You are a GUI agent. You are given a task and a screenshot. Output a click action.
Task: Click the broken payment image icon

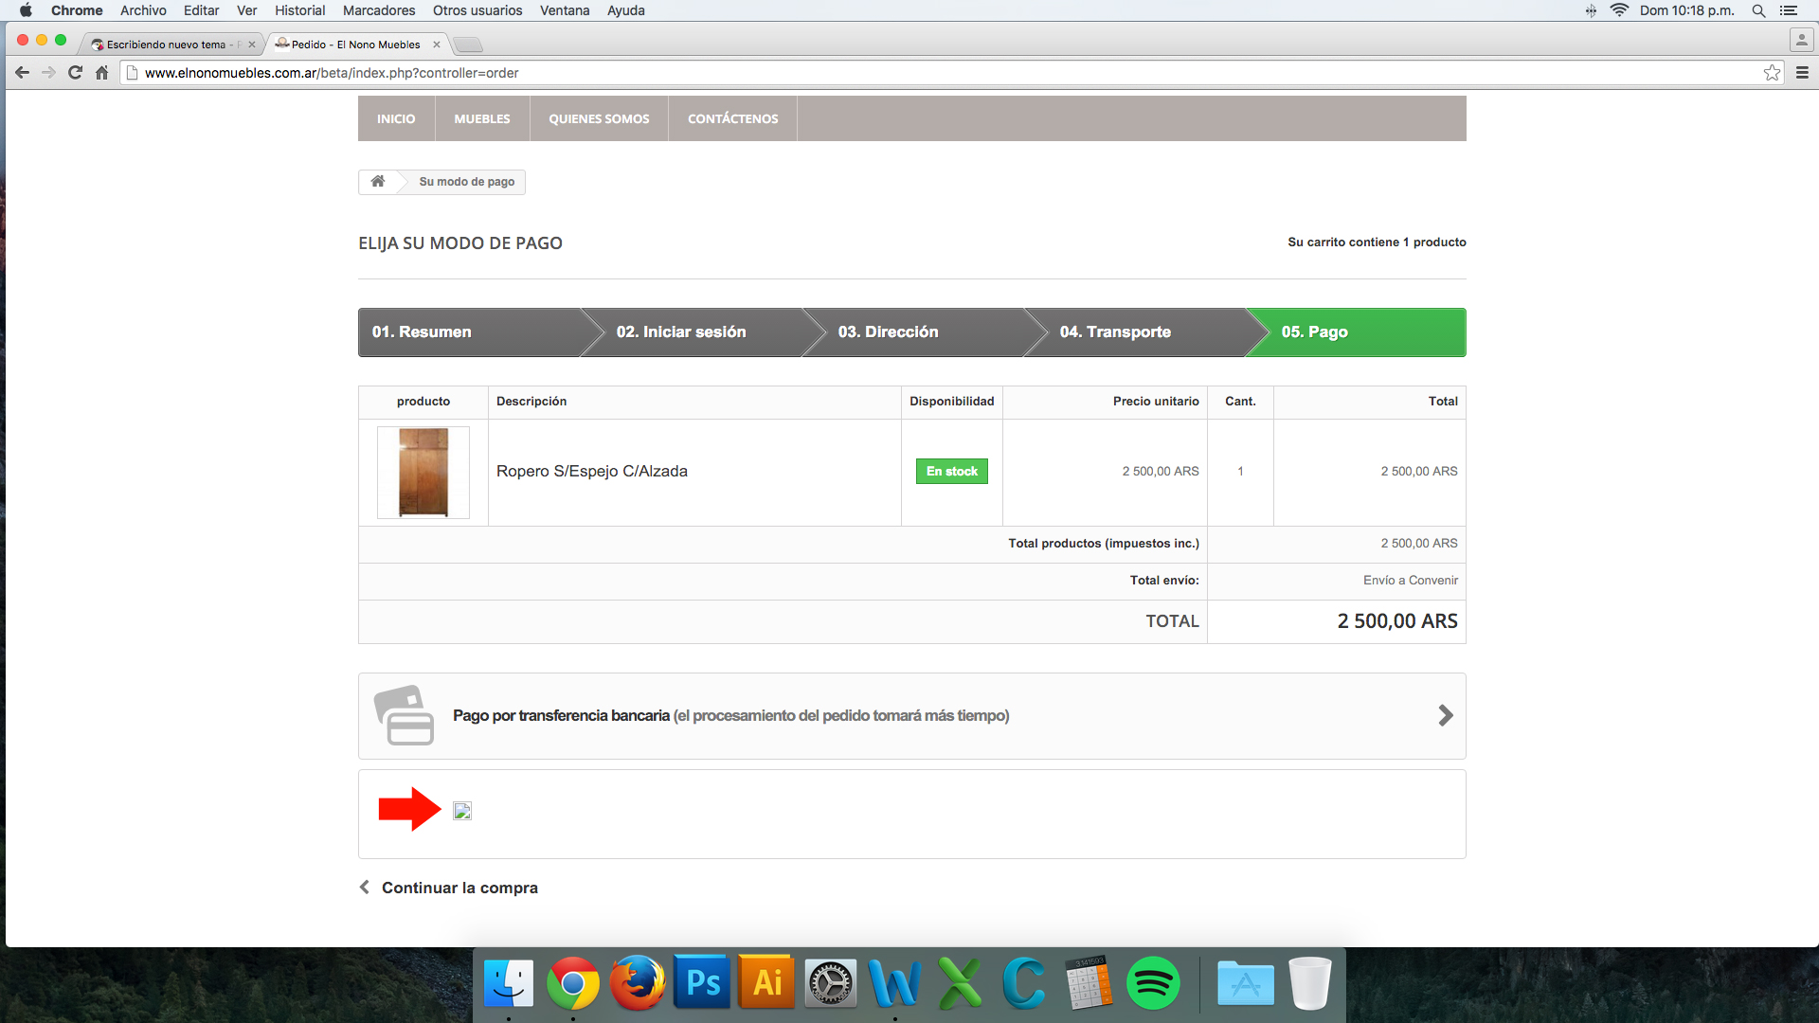[x=462, y=811]
